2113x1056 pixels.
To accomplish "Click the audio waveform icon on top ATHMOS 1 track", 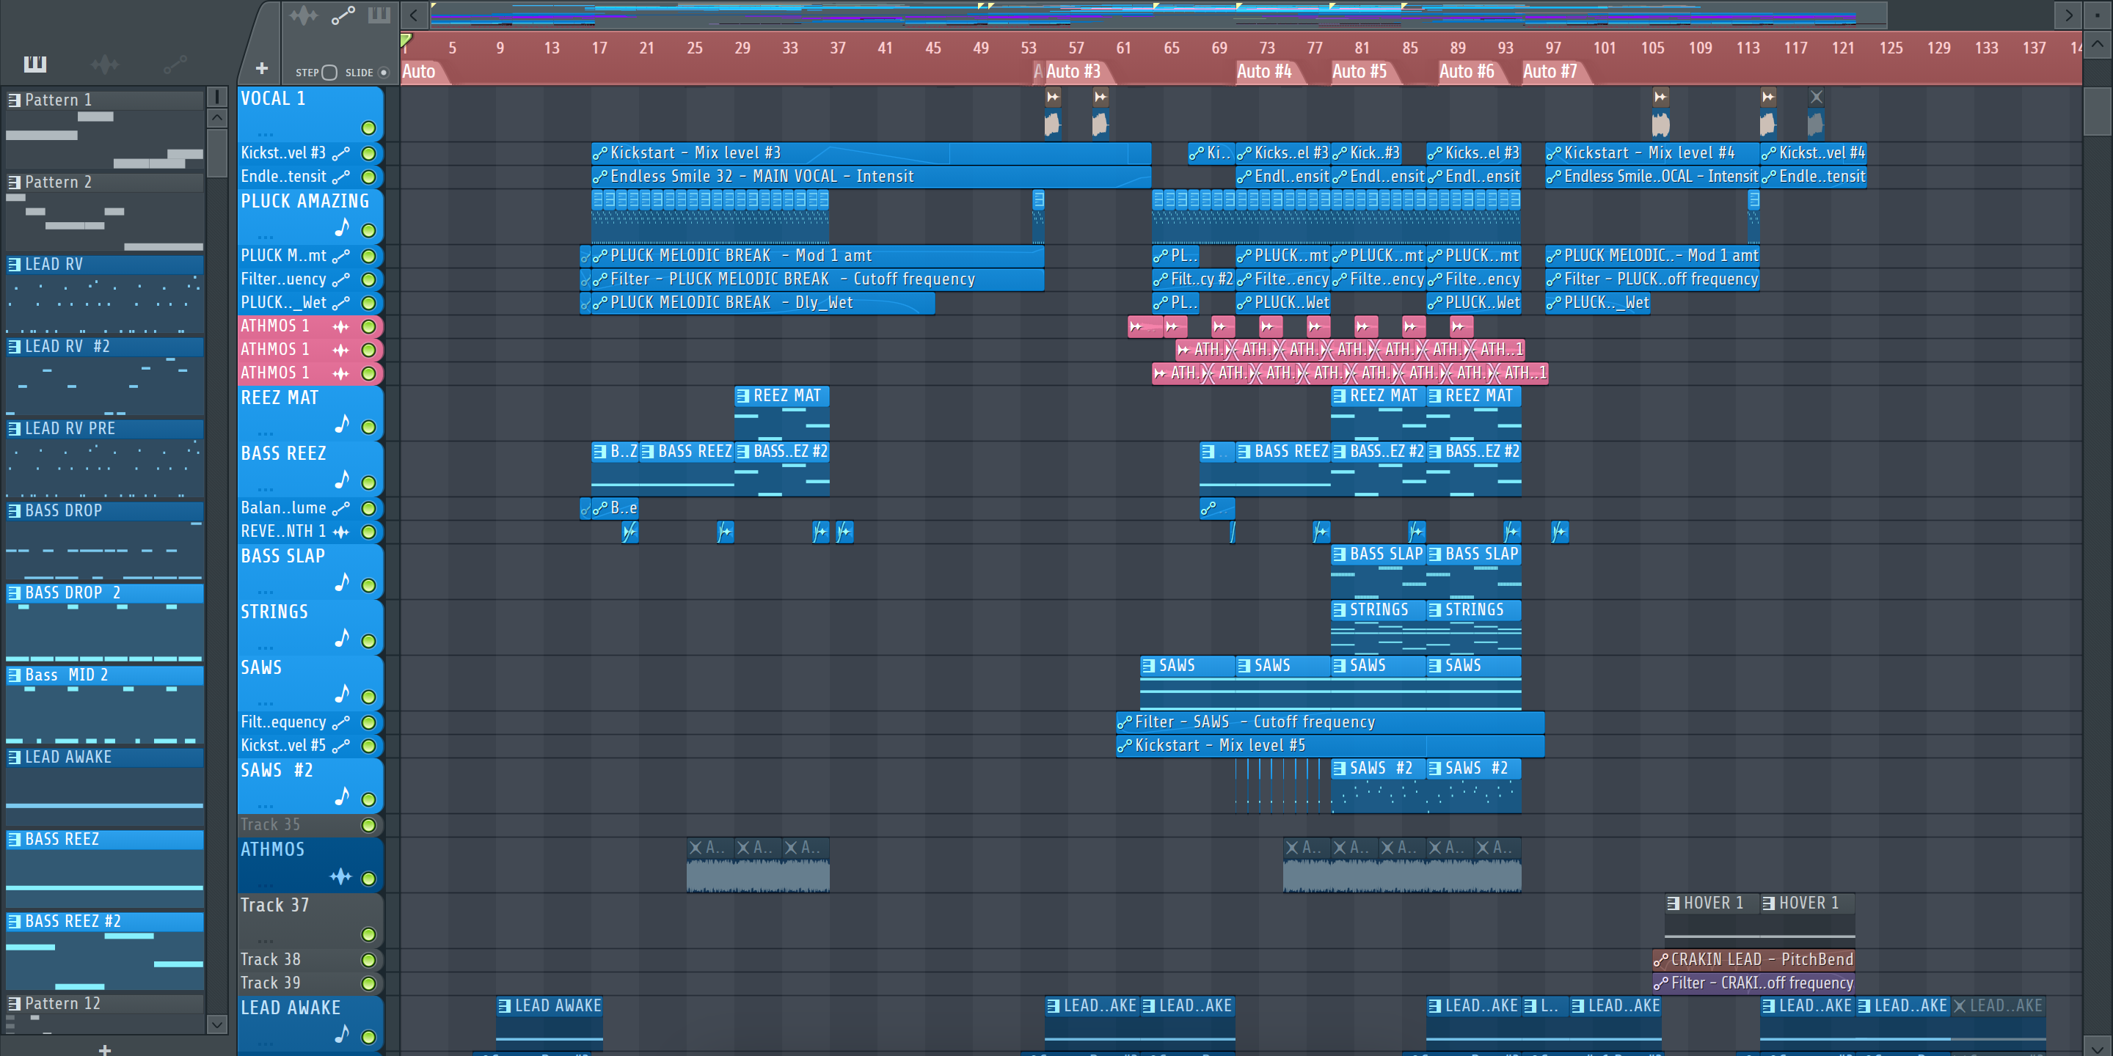I will [341, 326].
